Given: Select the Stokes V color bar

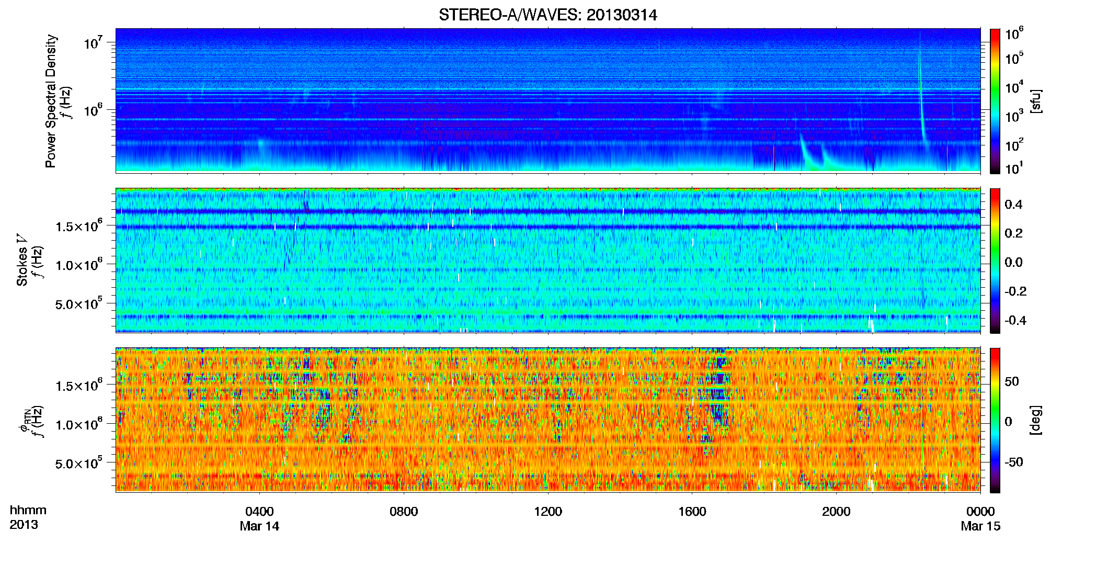Looking at the screenshot, I should (995, 261).
